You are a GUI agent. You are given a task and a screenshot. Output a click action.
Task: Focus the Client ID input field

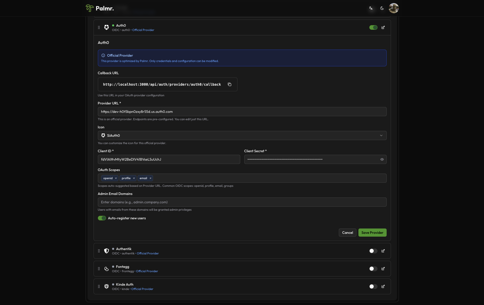(169, 159)
